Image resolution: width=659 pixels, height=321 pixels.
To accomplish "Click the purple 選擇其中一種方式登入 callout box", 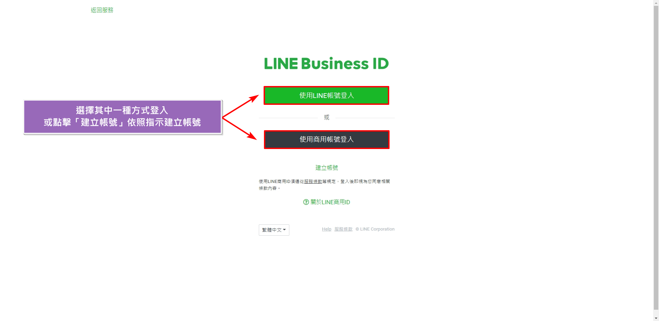I will coord(123,117).
